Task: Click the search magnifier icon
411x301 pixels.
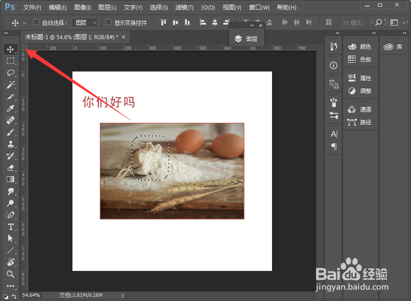Action: pos(380,21)
